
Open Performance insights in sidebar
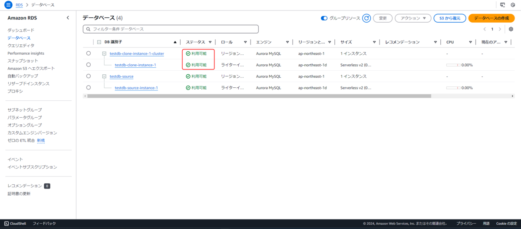point(26,53)
